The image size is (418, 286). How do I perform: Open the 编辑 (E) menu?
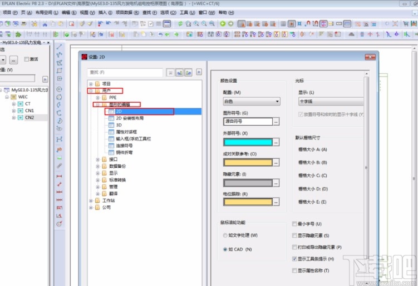(69, 13)
